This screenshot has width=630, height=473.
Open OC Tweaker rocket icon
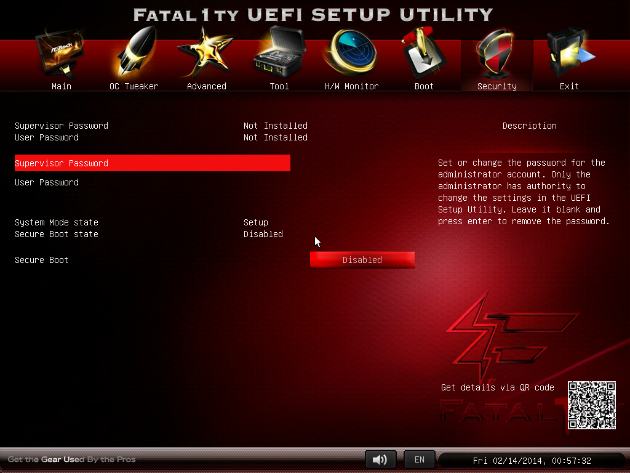pyautogui.click(x=134, y=55)
